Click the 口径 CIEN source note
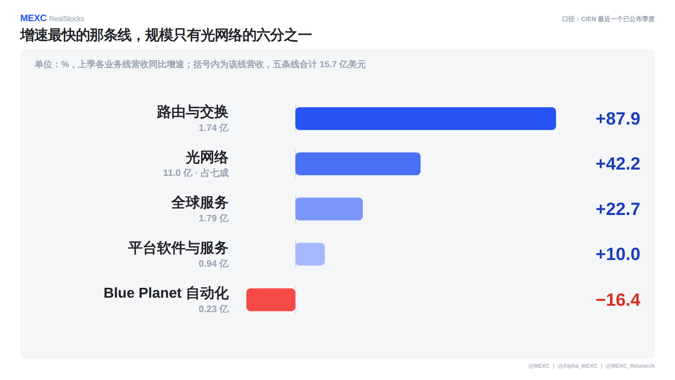Viewport: 675px width, 380px height. (608, 19)
